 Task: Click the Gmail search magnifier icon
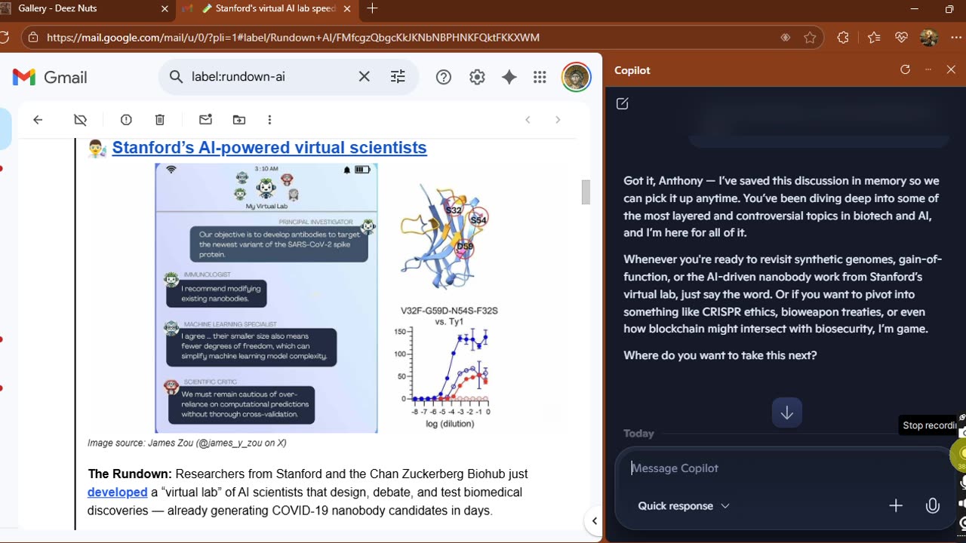tap(176, 77)
